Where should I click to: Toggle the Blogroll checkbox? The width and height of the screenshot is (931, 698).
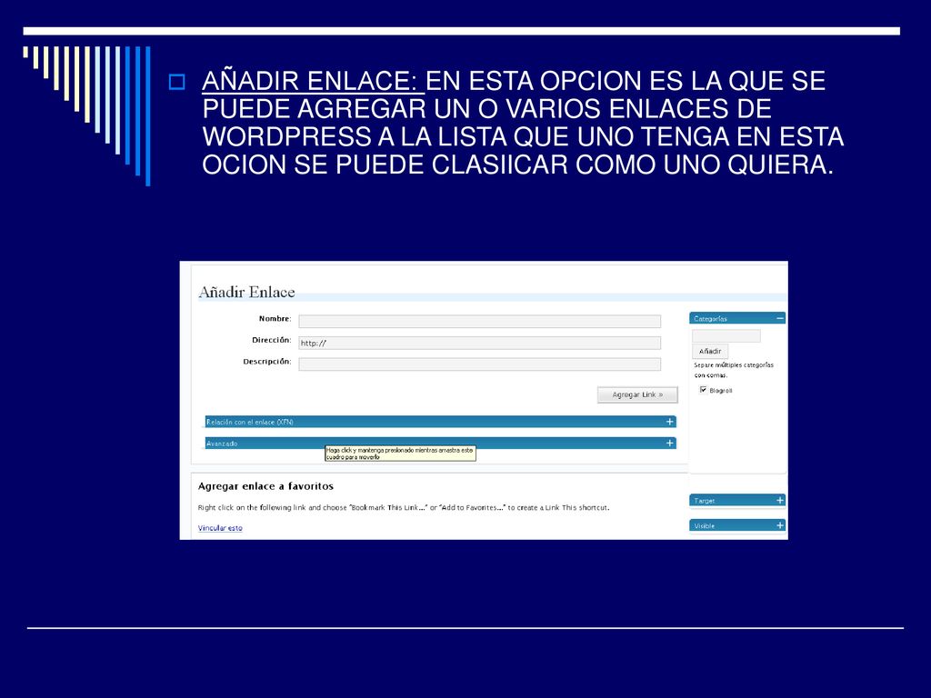click(703, 390)
